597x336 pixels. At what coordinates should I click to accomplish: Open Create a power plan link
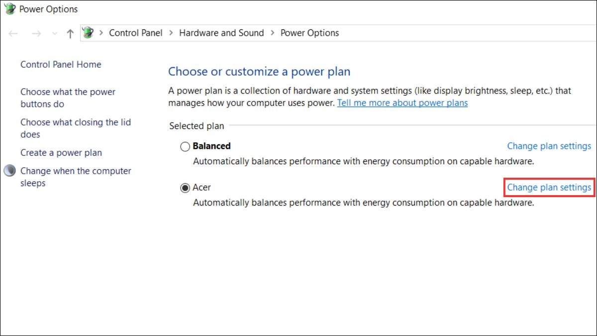[x=61, y=153]
